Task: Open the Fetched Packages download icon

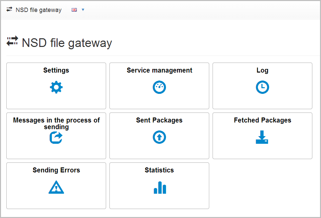Action: (x=262, y=137)
